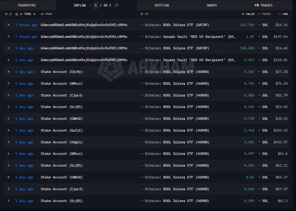This screenshot has height=211, width=296.
Task: Click the trades icon beside TRADES label
Action: [256, 5]
